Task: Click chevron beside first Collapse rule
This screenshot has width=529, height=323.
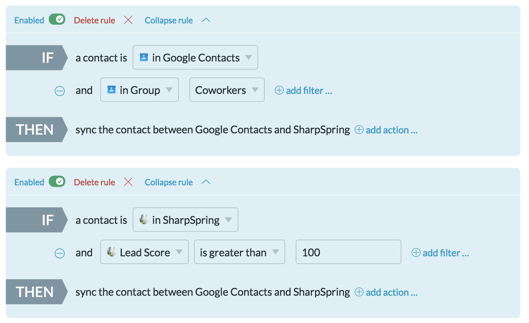Action: 206,20
